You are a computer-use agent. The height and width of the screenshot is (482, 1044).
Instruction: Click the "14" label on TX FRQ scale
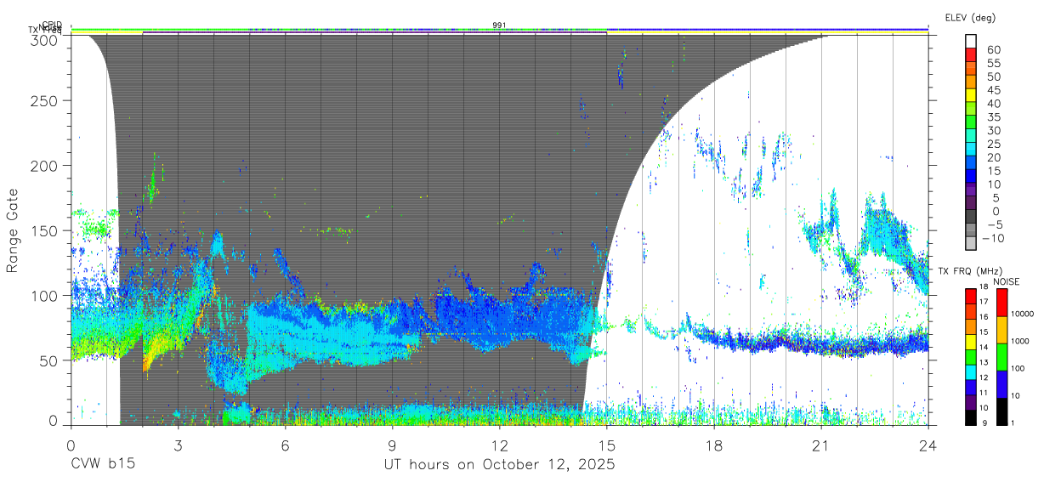pyautogui.click(x=984, y=347)
